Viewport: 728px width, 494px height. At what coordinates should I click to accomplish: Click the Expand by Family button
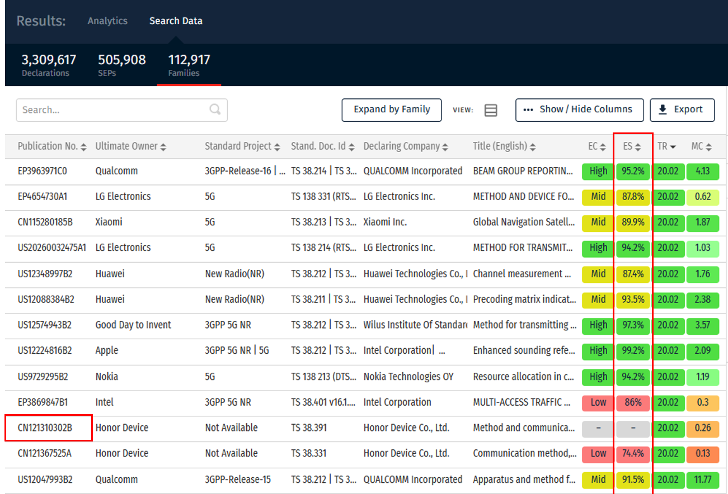392,110
